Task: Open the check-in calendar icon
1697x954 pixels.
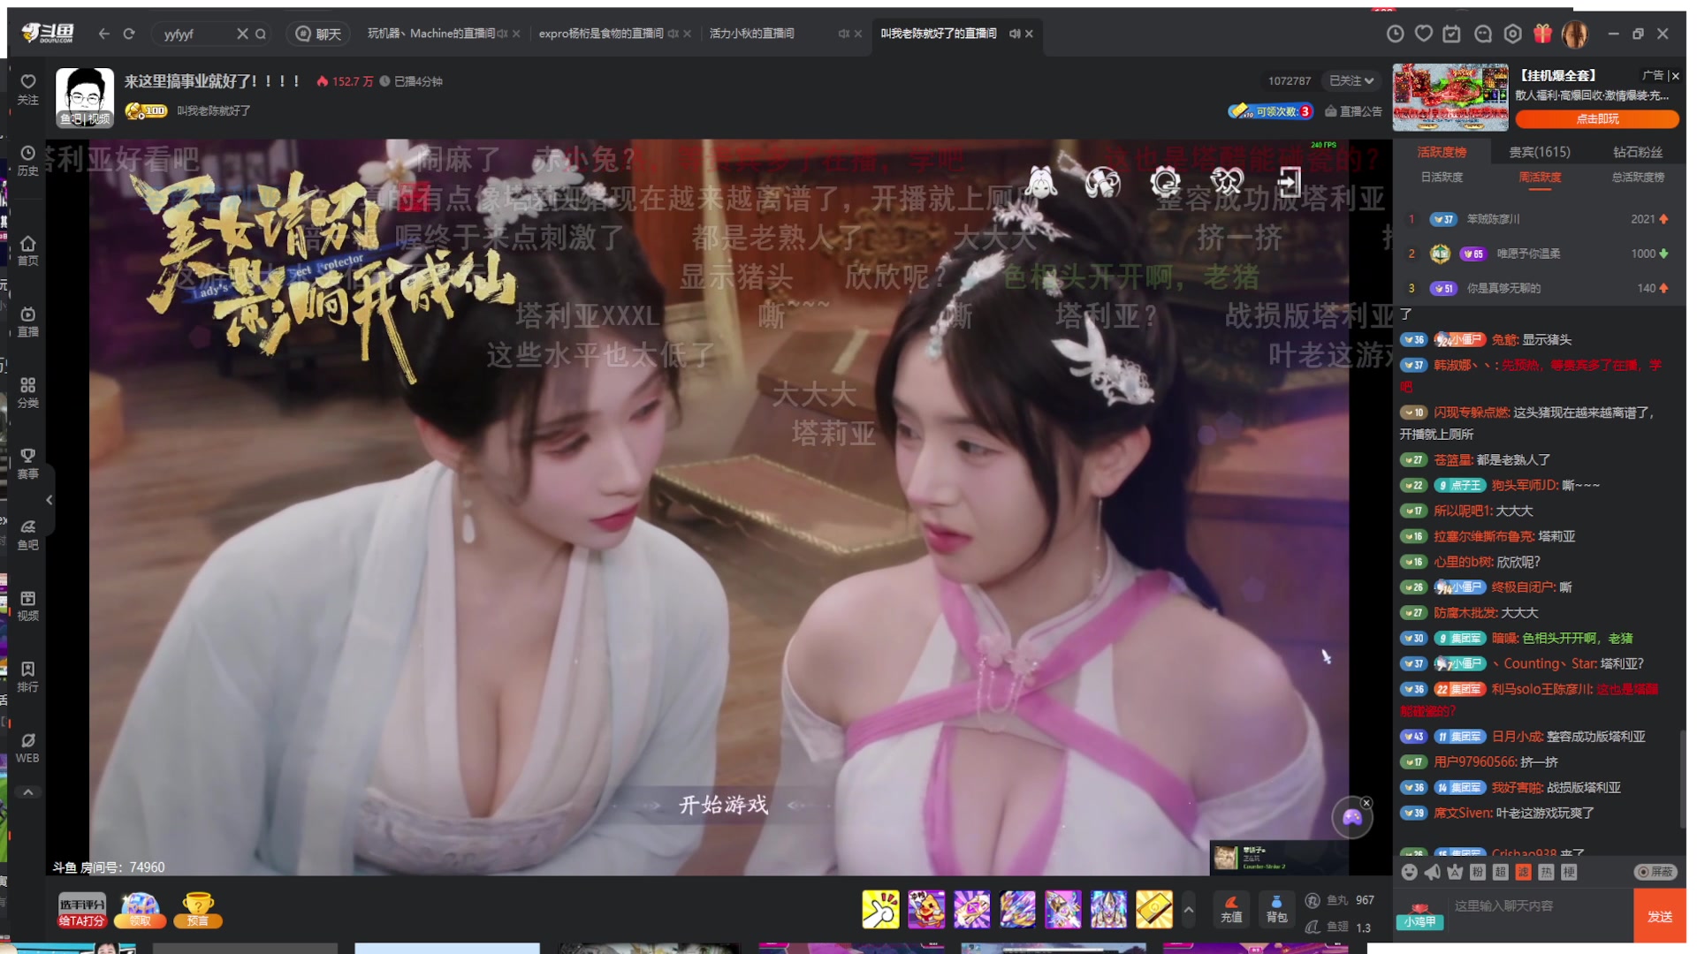Action: tap(1452, 34)
